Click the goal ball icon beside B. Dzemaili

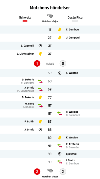tap(40, 46)
